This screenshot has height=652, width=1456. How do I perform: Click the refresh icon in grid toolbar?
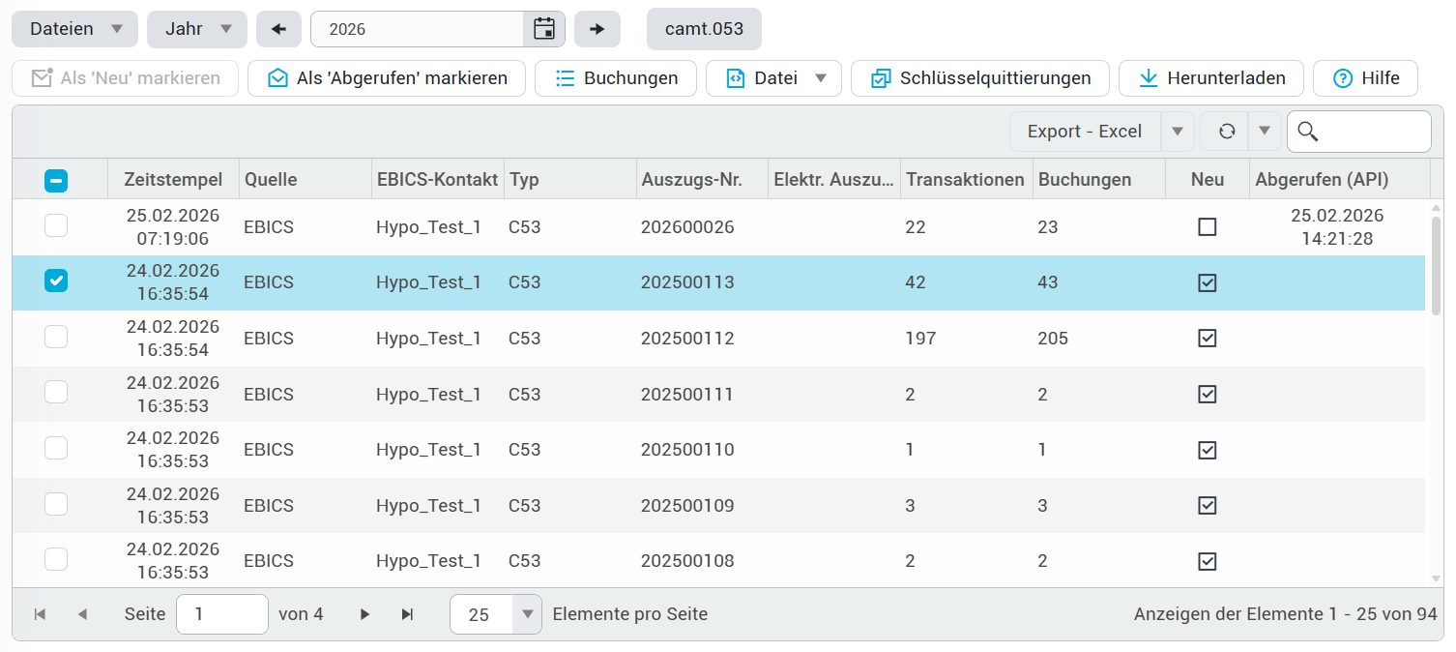(1227, 132)
